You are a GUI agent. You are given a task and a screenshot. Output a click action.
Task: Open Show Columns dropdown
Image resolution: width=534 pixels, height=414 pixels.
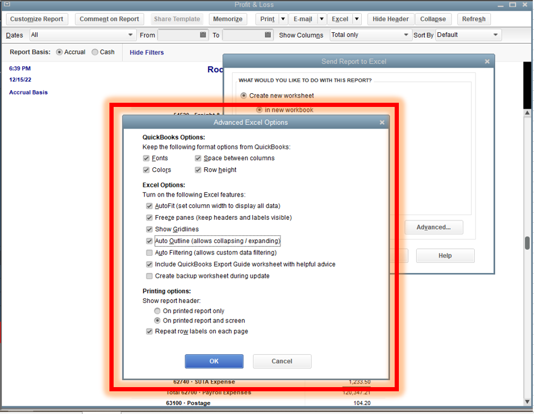click(x=370, y=35)
